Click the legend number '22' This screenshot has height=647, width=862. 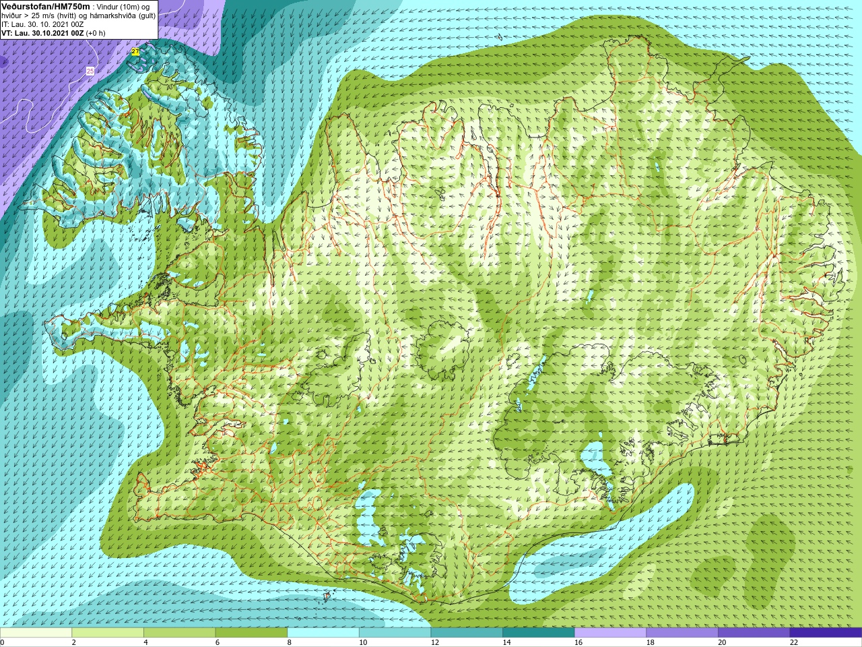tap(794, 642)
